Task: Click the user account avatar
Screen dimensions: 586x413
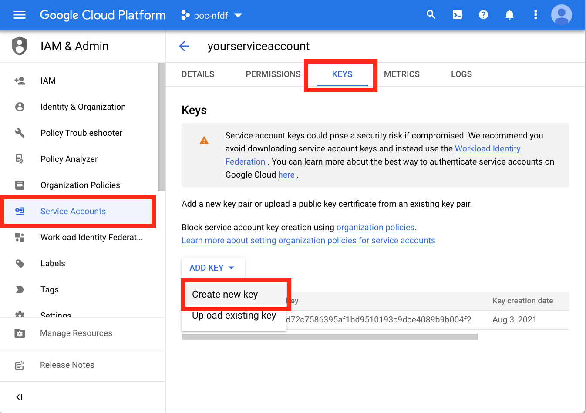Action: click(x=562, y=15)
